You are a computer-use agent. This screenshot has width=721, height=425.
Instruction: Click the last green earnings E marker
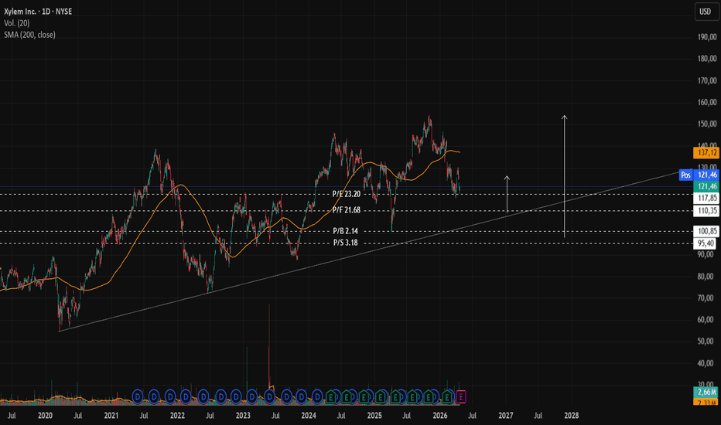point(446,396)
